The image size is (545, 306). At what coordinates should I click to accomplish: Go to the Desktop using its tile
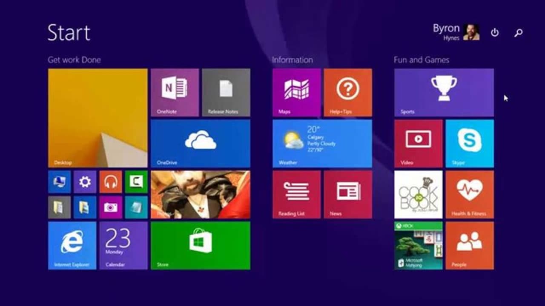click(98, 118)
